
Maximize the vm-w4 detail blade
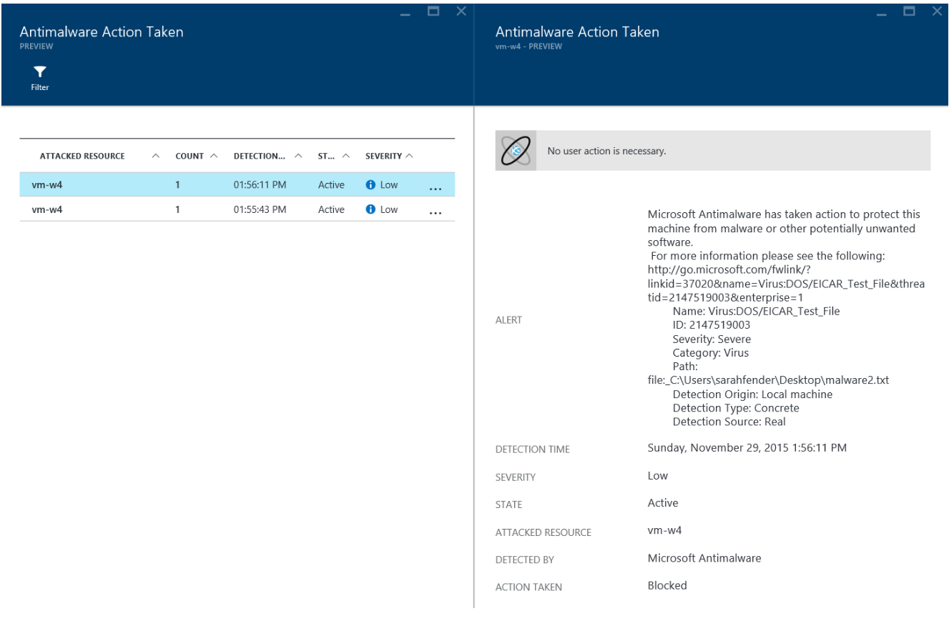910,11
